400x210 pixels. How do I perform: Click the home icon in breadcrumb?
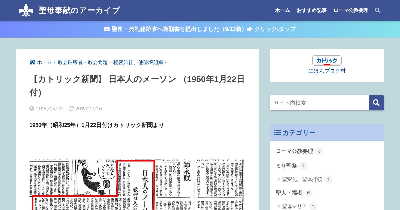32,62
